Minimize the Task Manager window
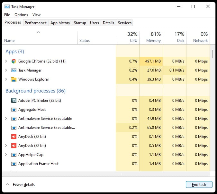Viewport: 217px width, 194px height. pos(179,6)
